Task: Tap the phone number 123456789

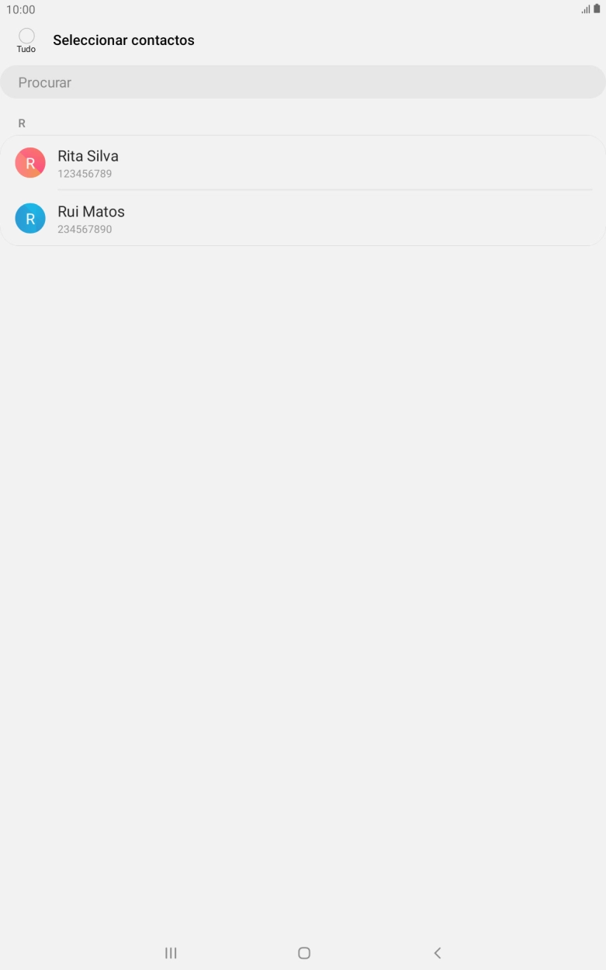Action: pos(85,174)
